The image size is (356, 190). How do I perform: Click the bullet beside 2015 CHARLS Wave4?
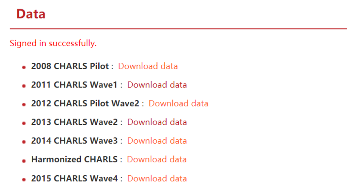[x=24, y=180]
